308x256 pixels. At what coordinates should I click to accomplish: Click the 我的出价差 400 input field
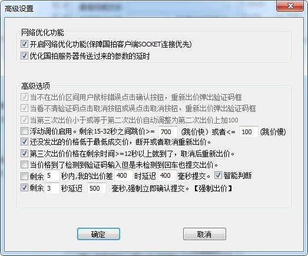pos(124,175)
